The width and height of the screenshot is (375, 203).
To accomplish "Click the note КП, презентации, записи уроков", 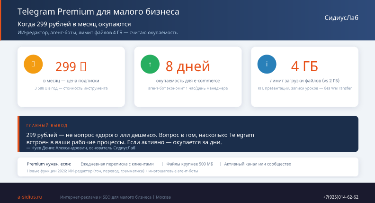I will pos(305,88).
